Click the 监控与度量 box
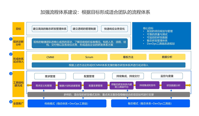 (x=167, y=76)
